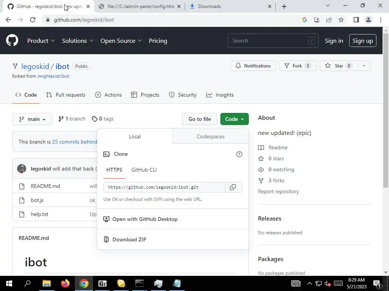Viewport: 389px width, 291px height.
Task: Bookmark this page with the star icon
Action: click(x=341, y=20)
